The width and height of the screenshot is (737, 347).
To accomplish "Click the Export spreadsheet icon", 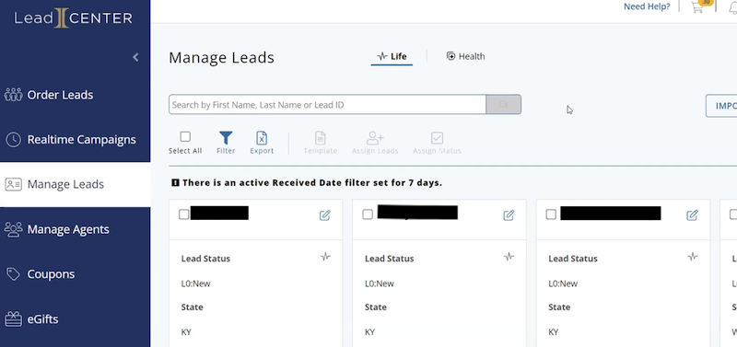I will (x=262, y=137).
